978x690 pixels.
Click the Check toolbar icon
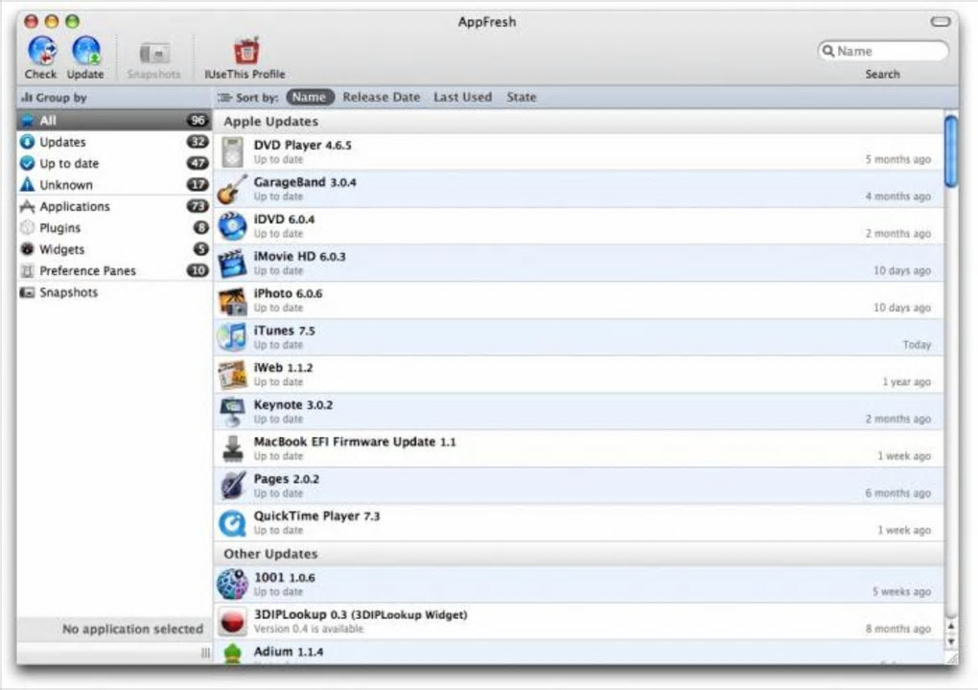pyautogui.click(x=42, y=51)
